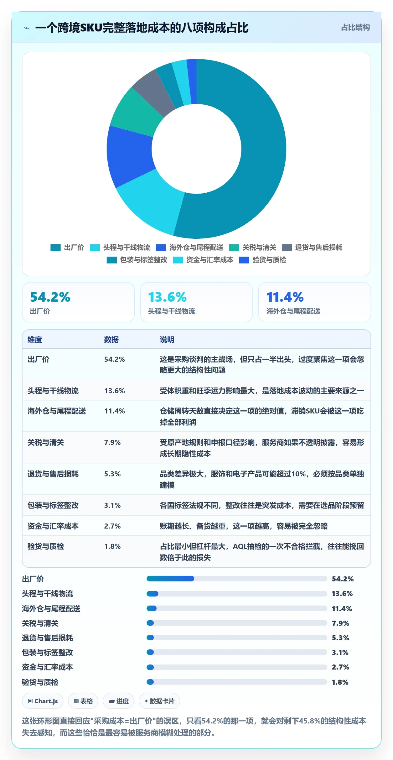Open the 13.6% 头程与干线物流 stat card
The image size is (393, 760).
pyautogui.click(x=196, y=302)
